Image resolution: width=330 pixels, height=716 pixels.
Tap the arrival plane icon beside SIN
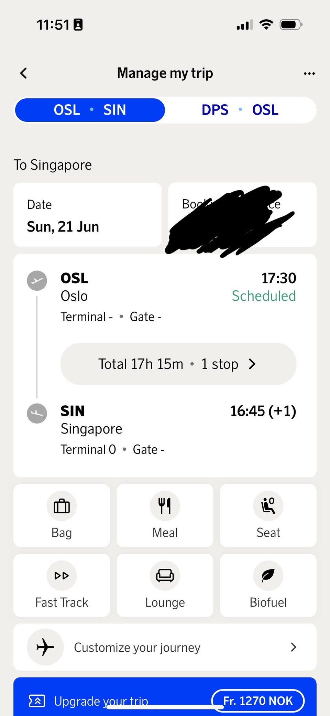(x=37, y=413)
